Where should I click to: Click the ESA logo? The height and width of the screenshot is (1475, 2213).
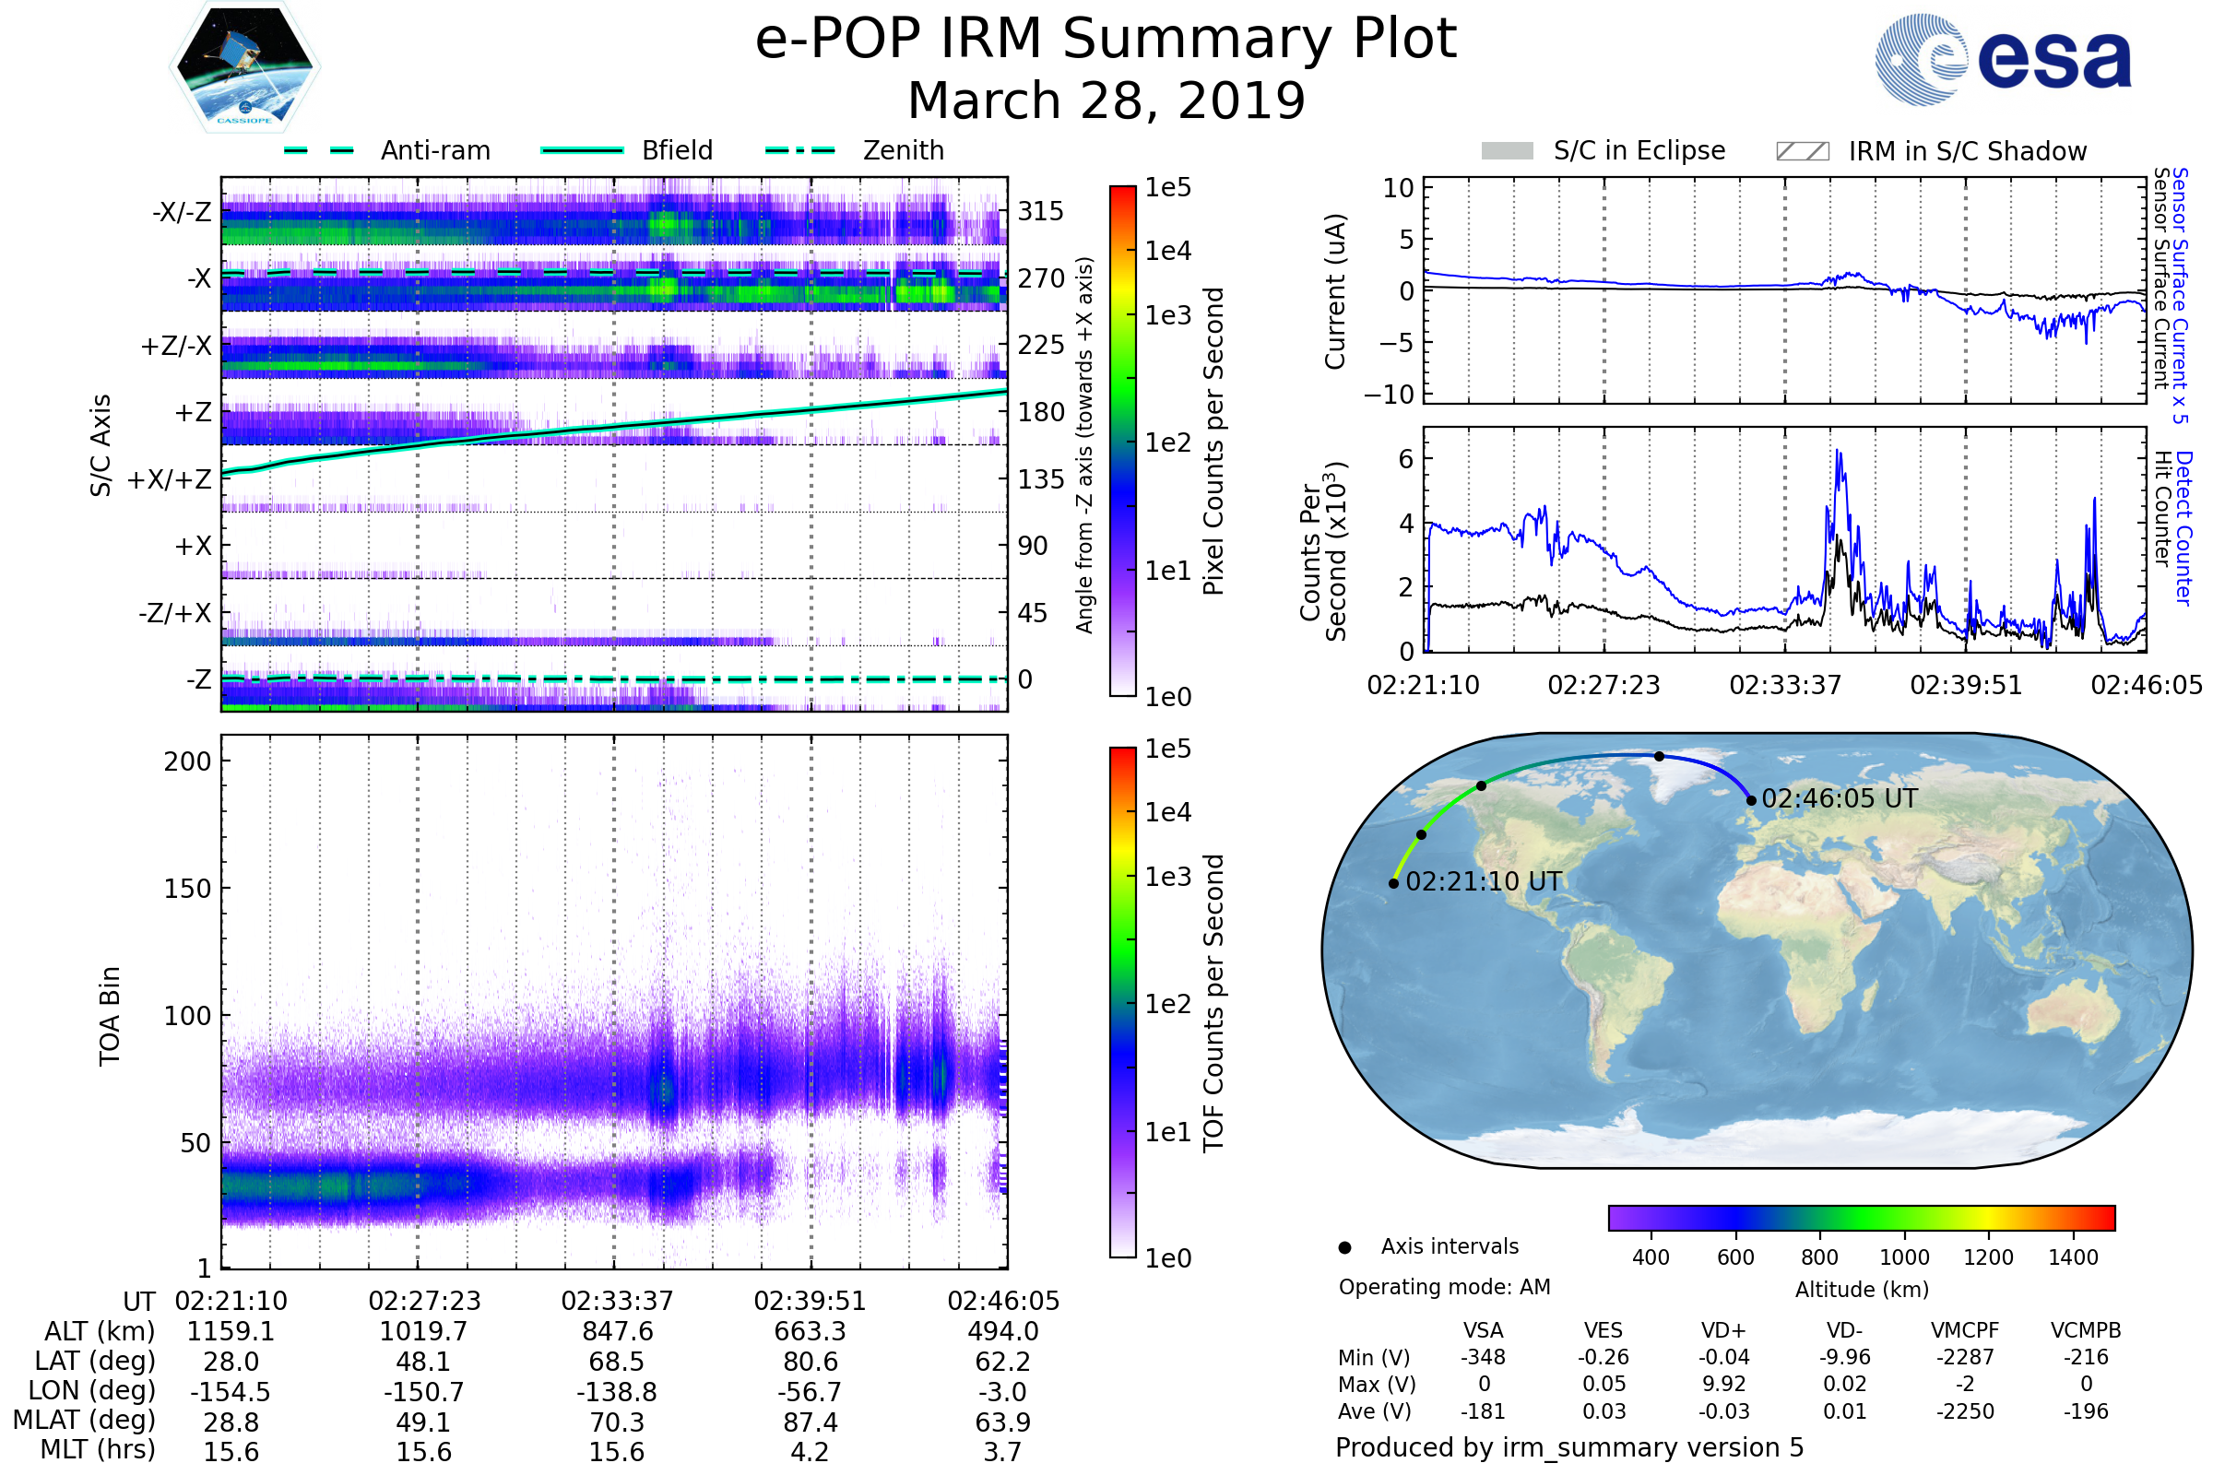[x=2003, y=59]
